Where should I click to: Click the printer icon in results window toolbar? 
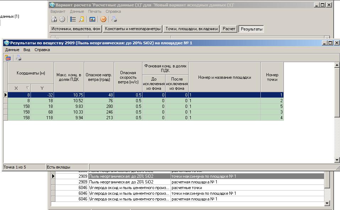tap(18, 58)
